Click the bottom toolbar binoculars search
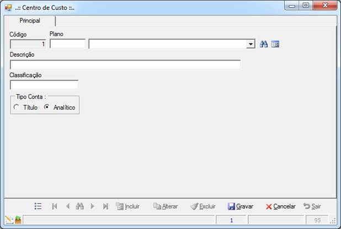341x229 pixels. tap(80, 206)
